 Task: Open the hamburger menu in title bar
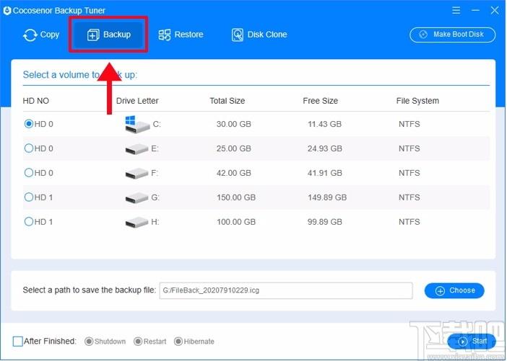click(456, 10)
